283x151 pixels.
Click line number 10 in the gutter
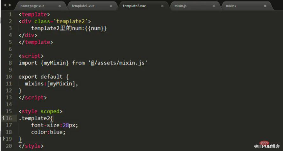pyautogui.click(x=9, y=77)
